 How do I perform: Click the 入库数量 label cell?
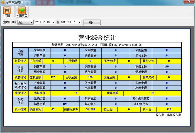[91, 83]
